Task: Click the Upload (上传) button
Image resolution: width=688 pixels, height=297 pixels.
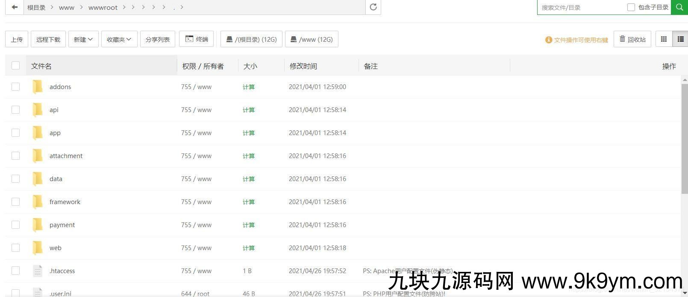Action: coord(17,39)
